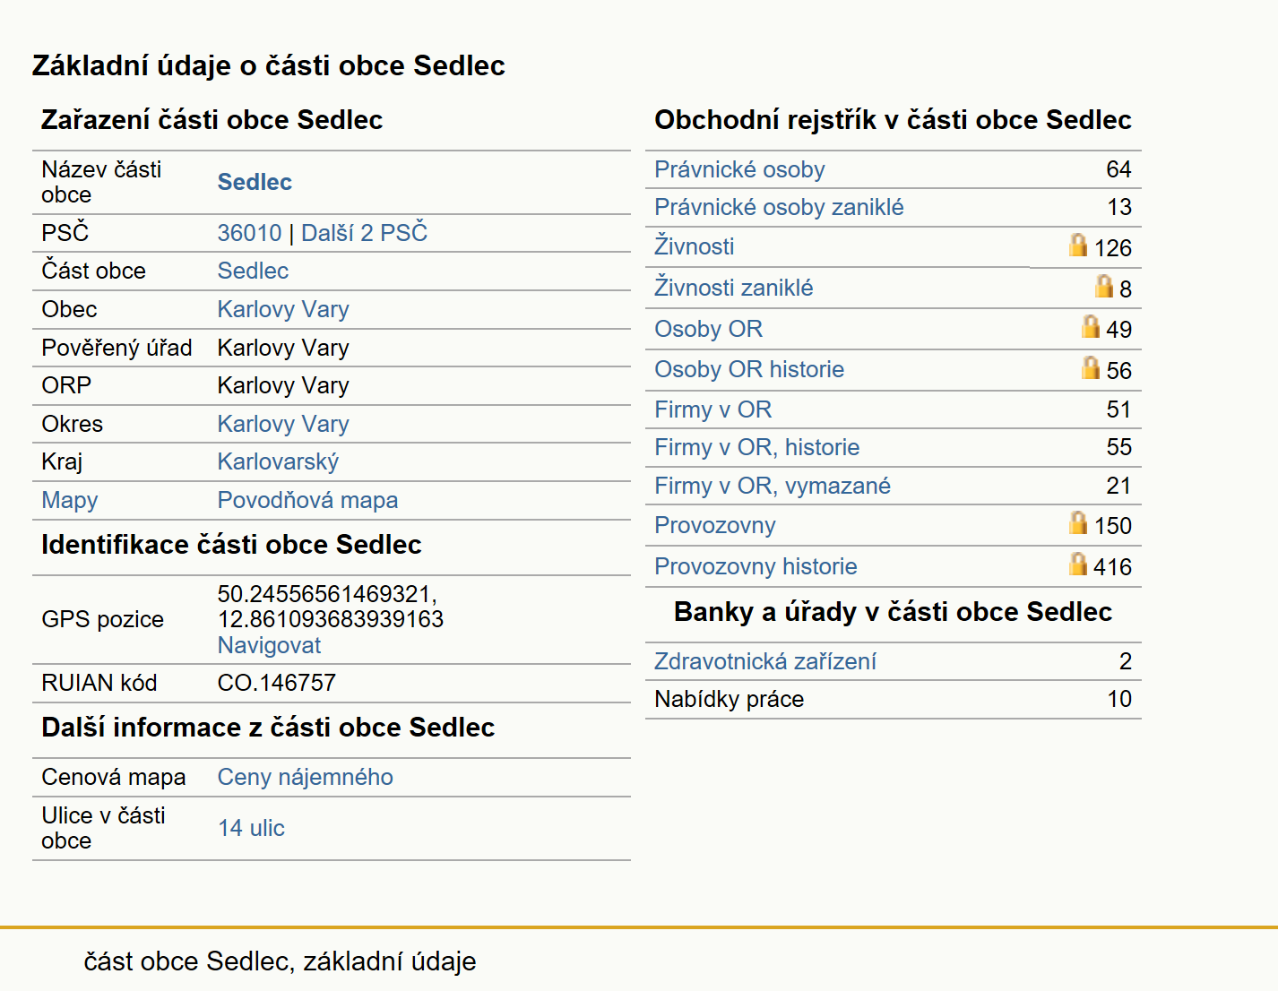Image resolution: width=1278 pixels, height=991 pixels.
Task: Open the Karlovarský region link
Action: point(278,461)
